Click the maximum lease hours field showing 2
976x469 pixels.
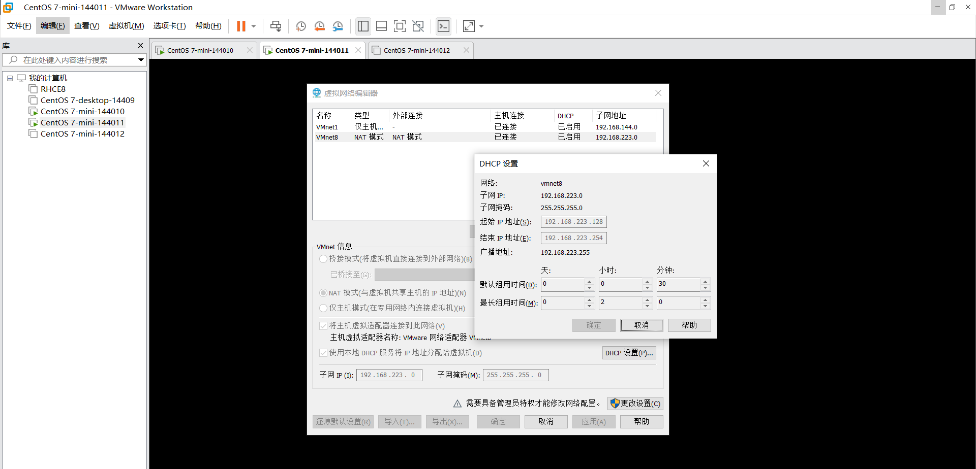(x=621, y=303)
